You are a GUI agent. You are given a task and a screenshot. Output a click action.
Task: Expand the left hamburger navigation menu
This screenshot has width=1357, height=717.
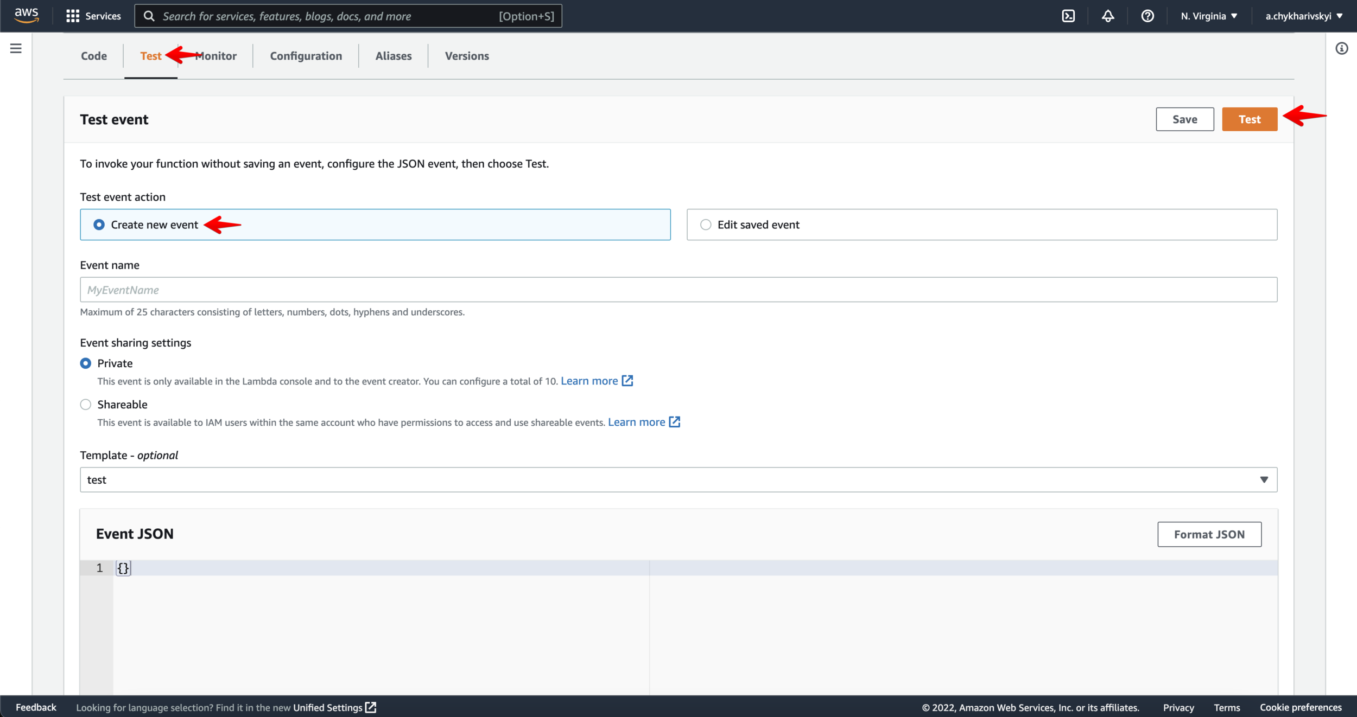pos(16,49)
